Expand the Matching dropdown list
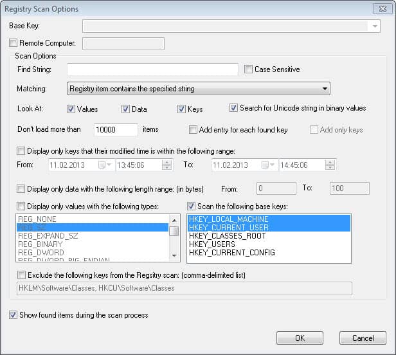The image size is (396, 355). pyautogui.click(x=199, y=89)
